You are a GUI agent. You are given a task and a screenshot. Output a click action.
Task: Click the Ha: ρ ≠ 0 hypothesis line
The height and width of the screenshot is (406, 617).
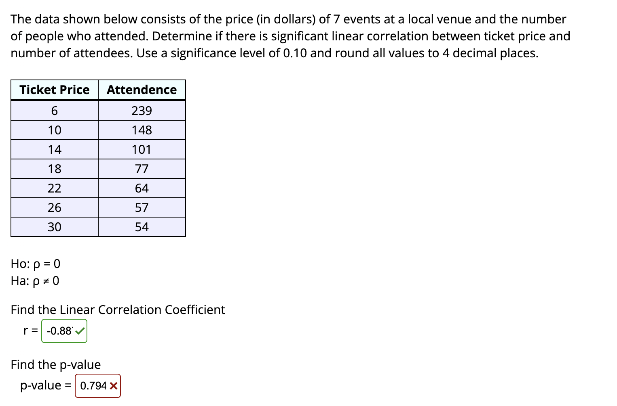click(35, 280)
